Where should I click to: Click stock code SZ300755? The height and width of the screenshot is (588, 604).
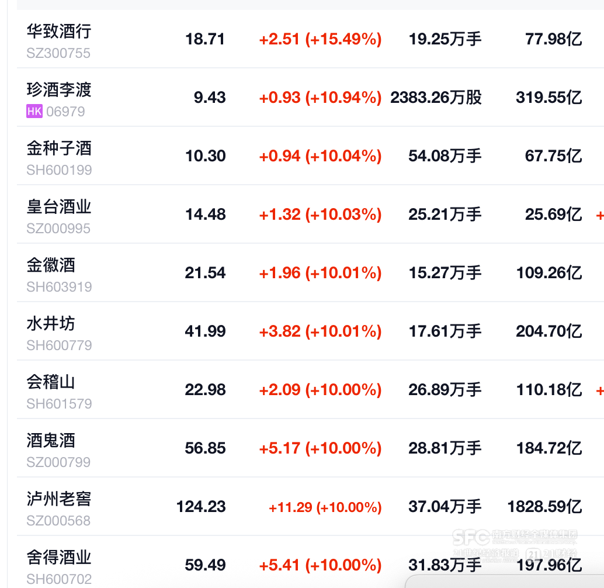coord(58,53)
